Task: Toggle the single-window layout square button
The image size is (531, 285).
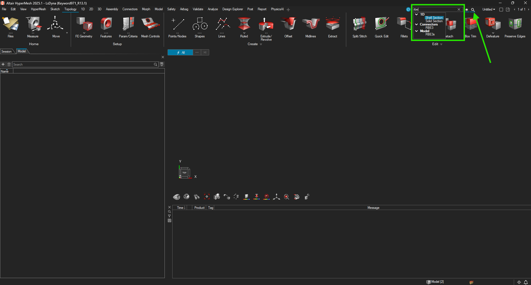Action: click(x=501, y=9)
